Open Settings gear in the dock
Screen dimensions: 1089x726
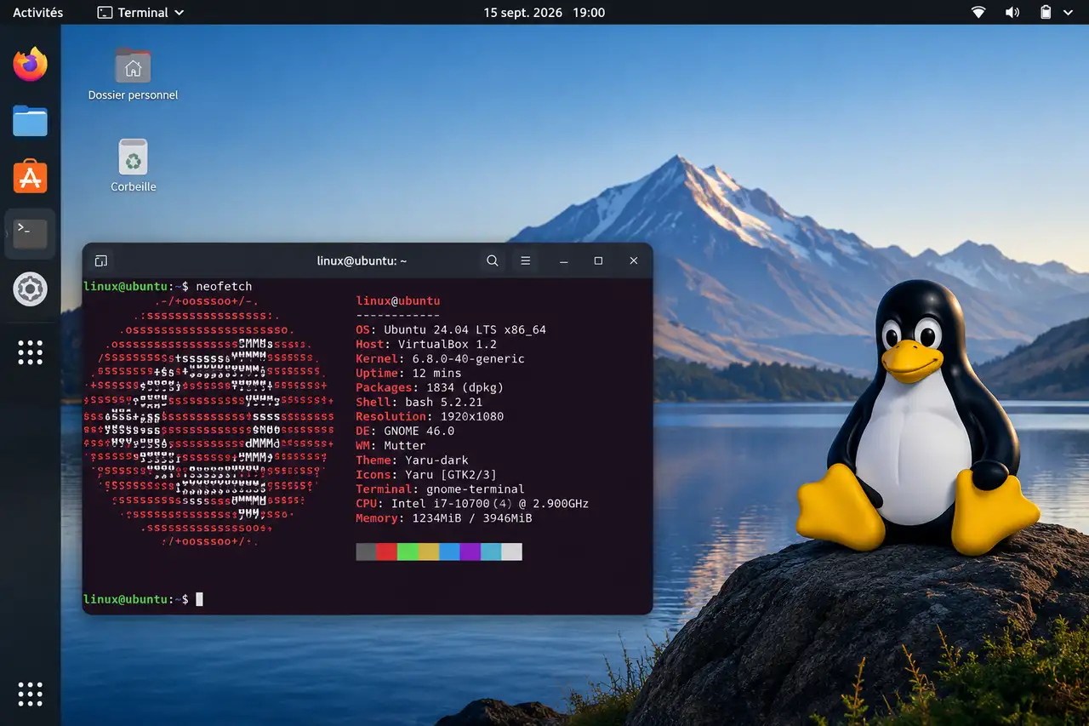click(x=30, y=290)
